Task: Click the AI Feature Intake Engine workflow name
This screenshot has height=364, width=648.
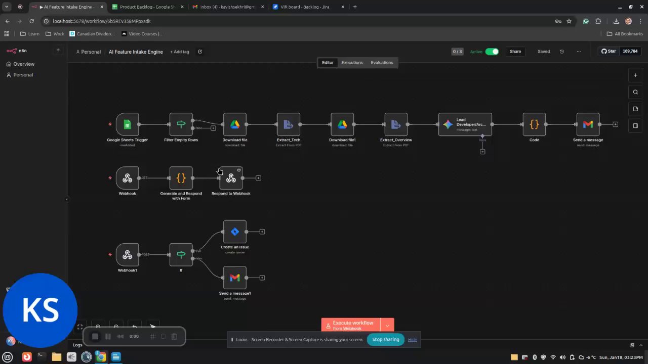Action: click(136, 52)
